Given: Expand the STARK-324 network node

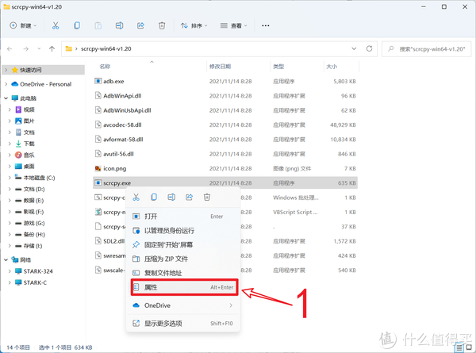Looking at the screenshot, I should point(10,271).
